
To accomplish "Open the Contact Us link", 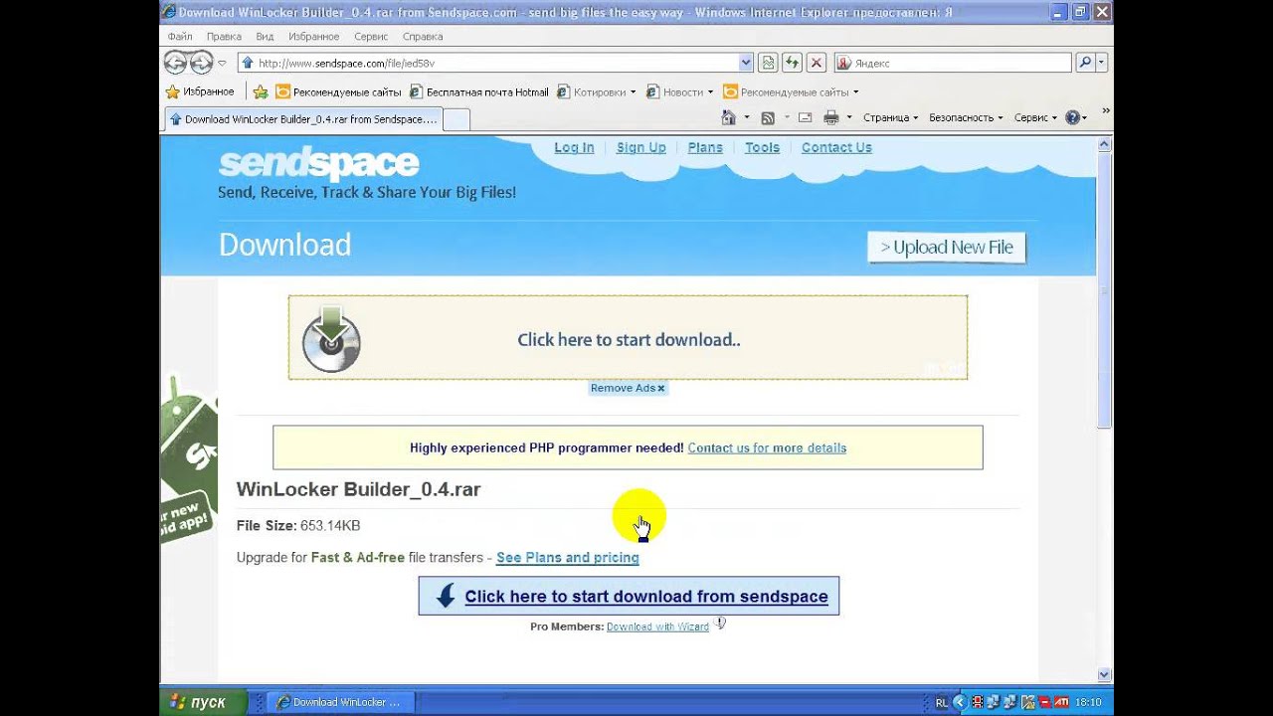I will (836, 147).
